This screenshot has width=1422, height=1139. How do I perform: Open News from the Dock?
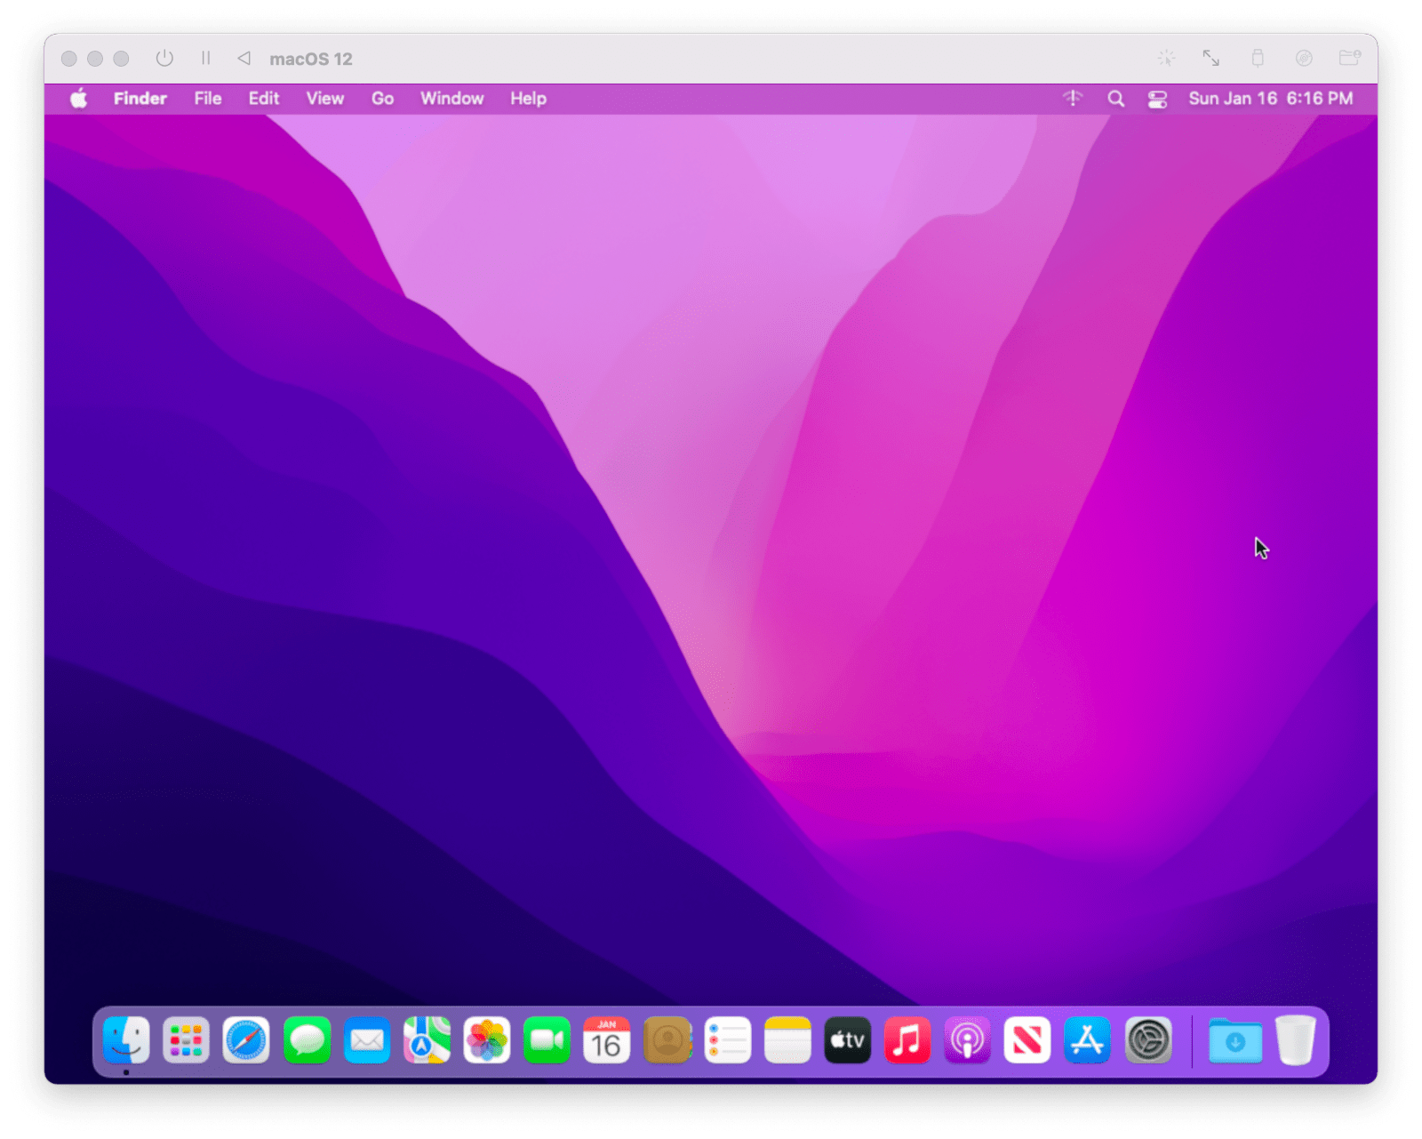[x=1027, y=1040]
